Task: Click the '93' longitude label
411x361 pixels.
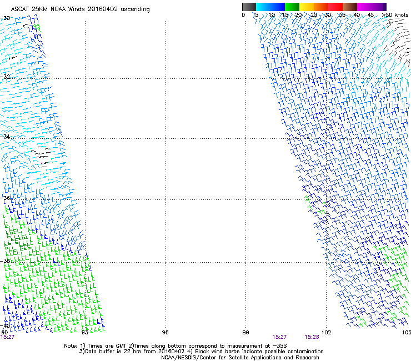Action: click(x=84, y=333)
